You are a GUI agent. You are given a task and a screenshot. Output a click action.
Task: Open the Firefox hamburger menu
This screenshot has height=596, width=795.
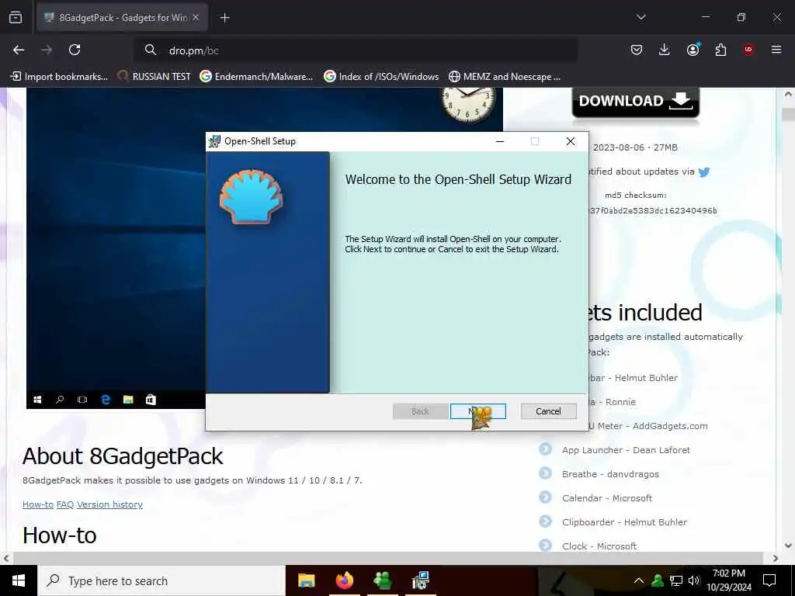tap(776, 50)
